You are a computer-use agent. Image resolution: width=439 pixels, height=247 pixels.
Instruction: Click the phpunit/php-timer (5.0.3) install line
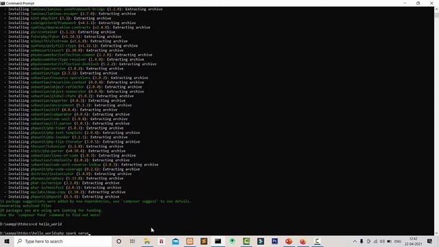pos(64,128)
